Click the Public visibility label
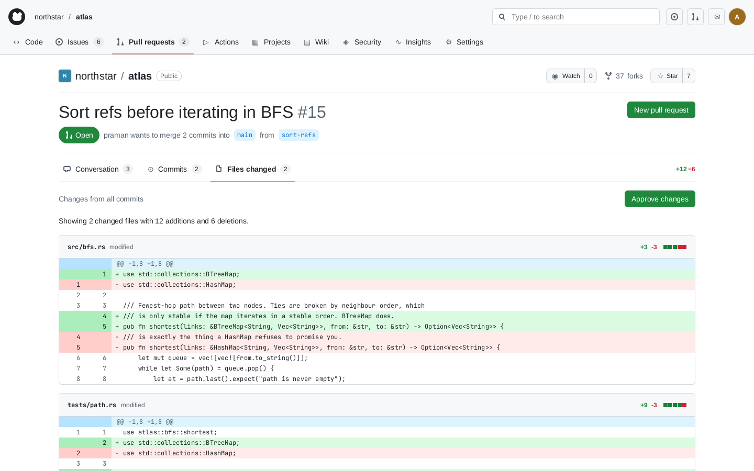Viewport: 754px width, 471px height. pyautogui.click(x=169, y=76)
